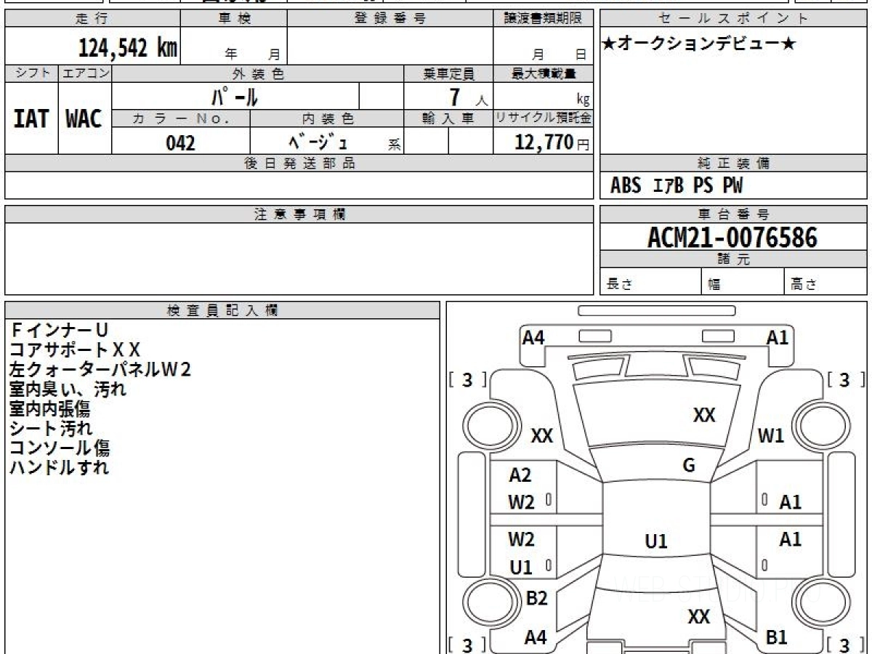
Task: Select the inspector note コアサポートXX
Action: click(75, 350)
